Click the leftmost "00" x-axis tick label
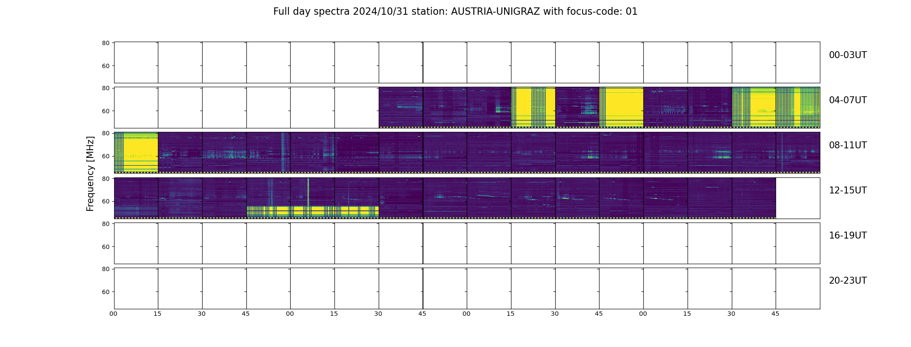 tap(113, 314)
